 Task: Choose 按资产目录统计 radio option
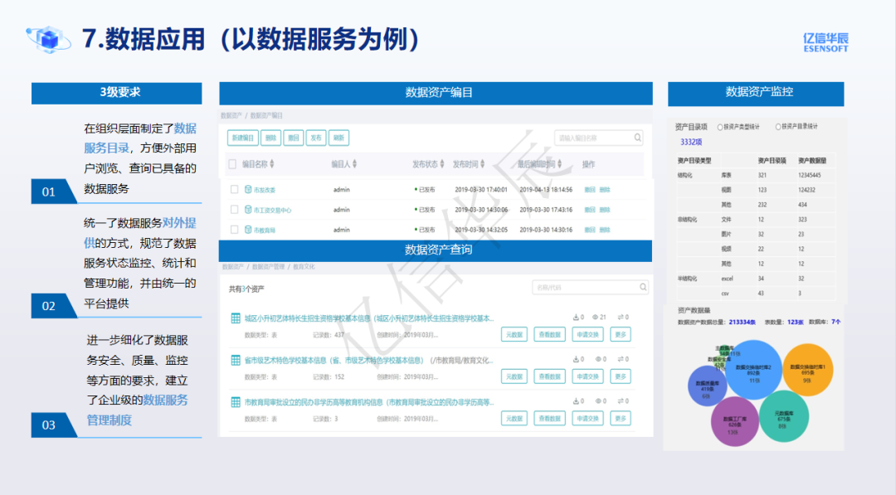point(779,127)
